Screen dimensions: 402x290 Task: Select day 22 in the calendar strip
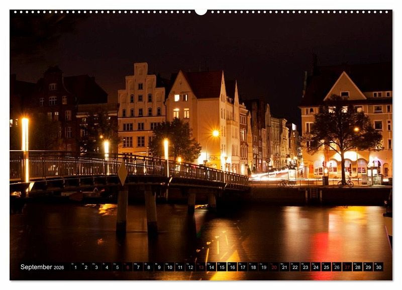(x=295, y=267)
